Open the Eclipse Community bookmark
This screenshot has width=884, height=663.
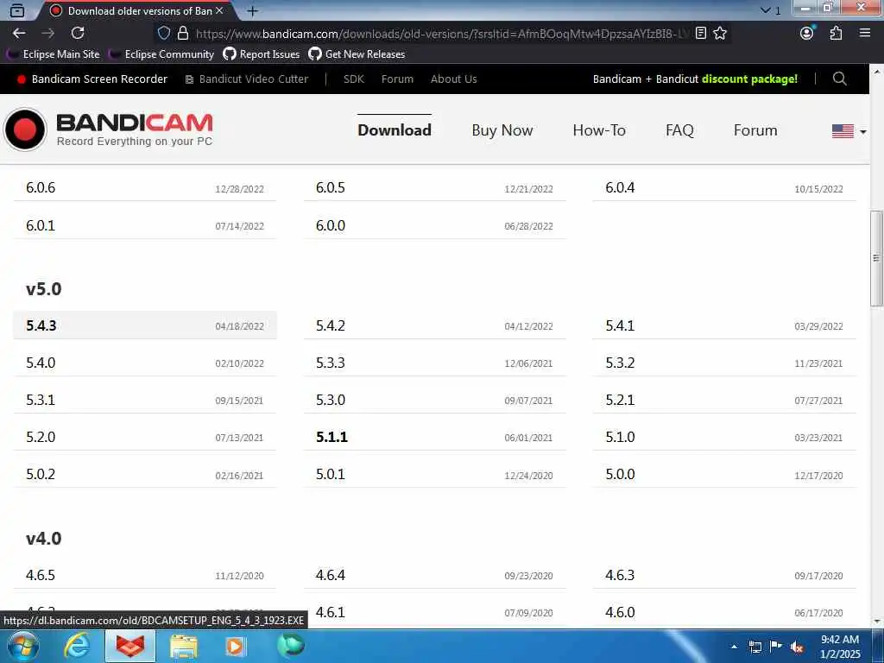161,54
